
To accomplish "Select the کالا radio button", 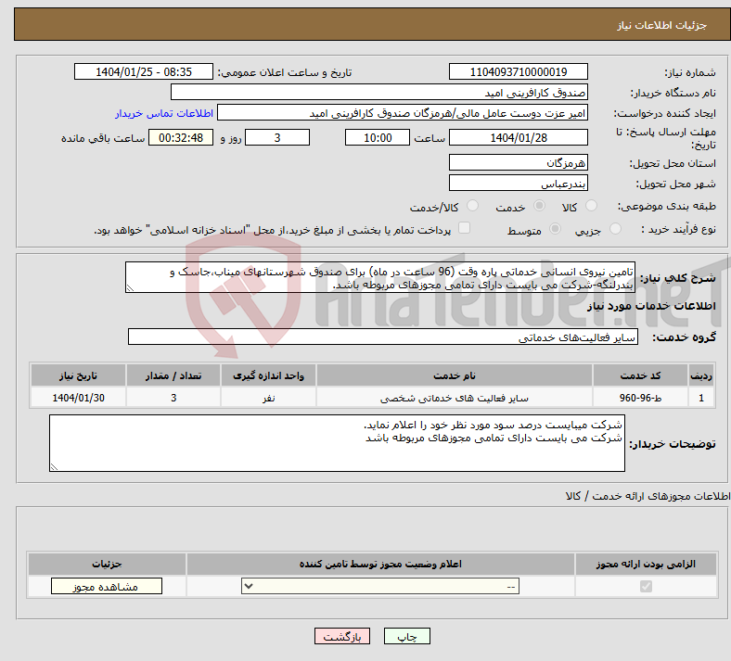I will point(591,206).
